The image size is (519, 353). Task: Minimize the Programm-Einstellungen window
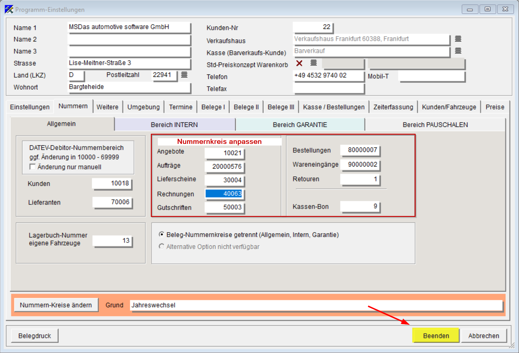pyautogui.click(x=470, y=9)
